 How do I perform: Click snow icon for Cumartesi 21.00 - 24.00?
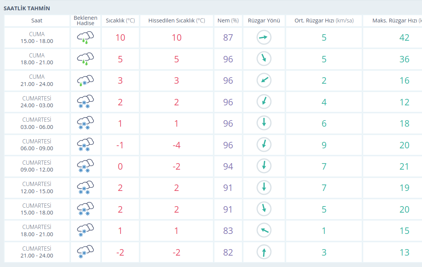click(x=85, y=252)
